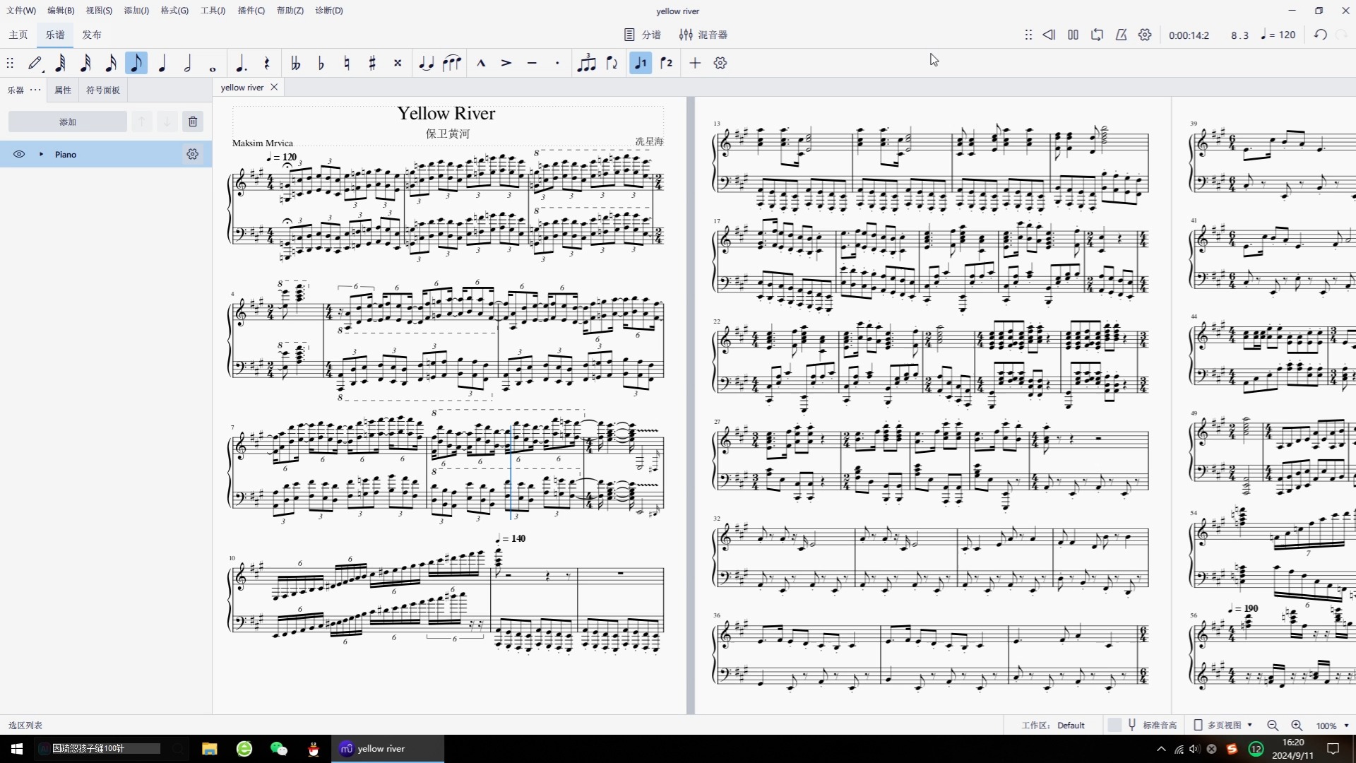The image size is (1356, 763).
Task: Flip direction of selected element
Action: coord(612,63)
